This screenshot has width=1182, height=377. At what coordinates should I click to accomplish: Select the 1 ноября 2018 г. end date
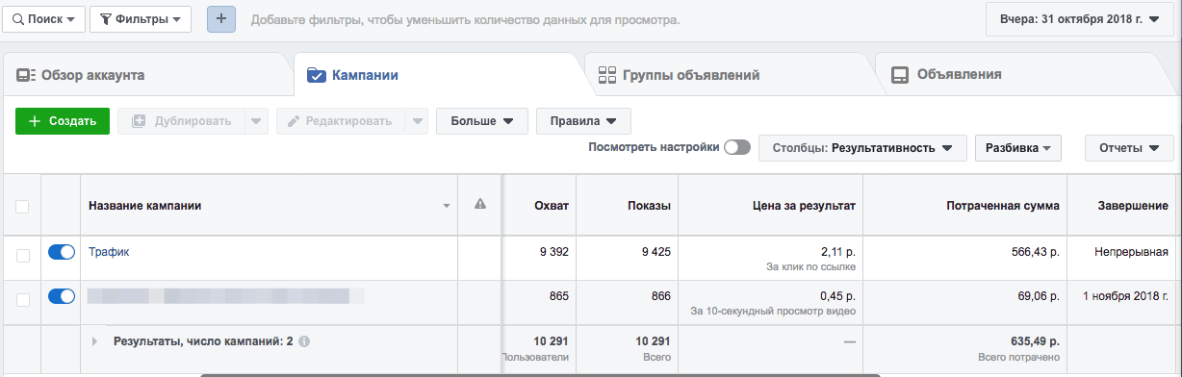(1126, 296)
